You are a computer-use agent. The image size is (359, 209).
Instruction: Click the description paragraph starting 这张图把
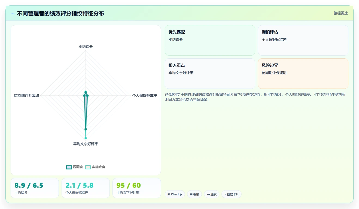click(255, 97)
